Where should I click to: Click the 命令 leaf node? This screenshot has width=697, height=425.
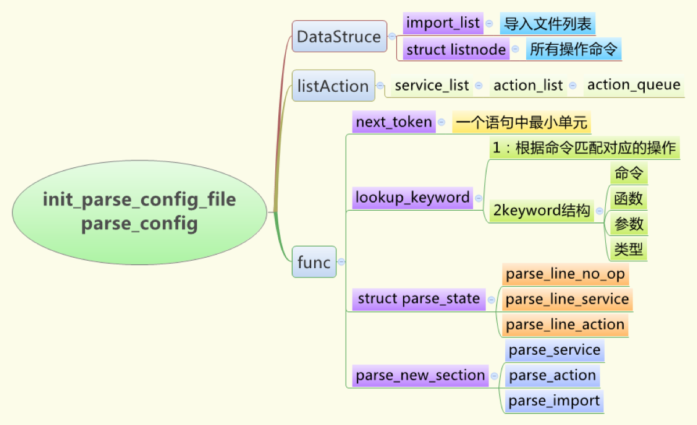click(x=628, y=174)
